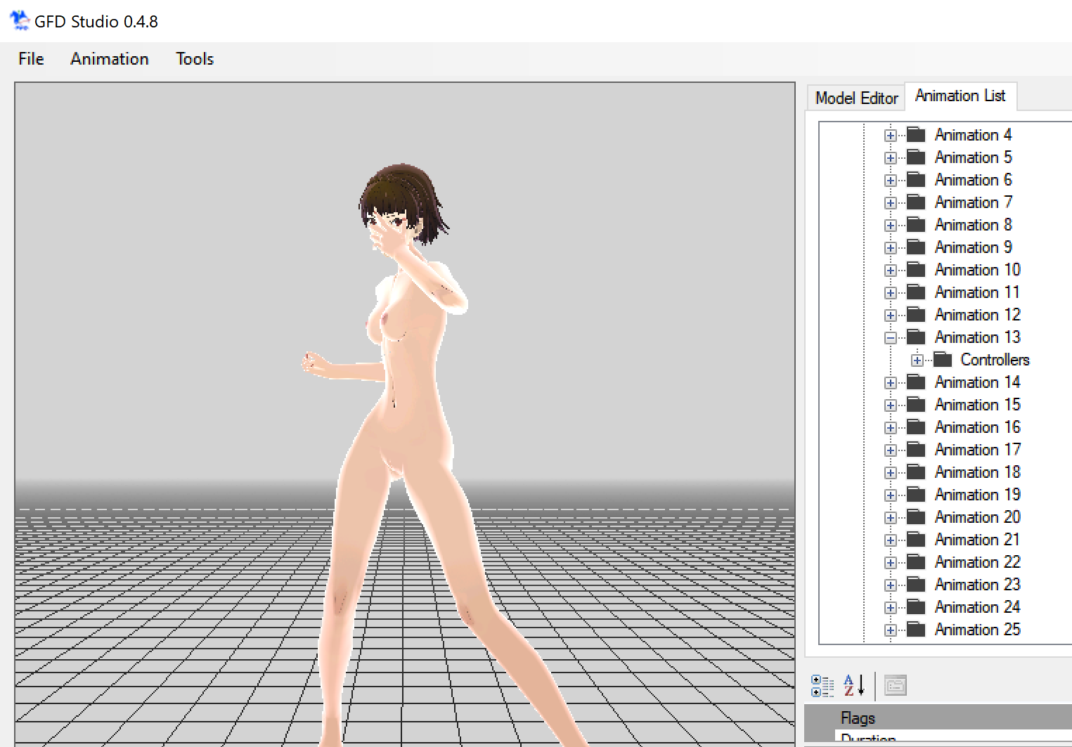The width and height of the screenshot is (1072, 747).
Task: Expand the Animation 22 node
Action: coord(891,563)
